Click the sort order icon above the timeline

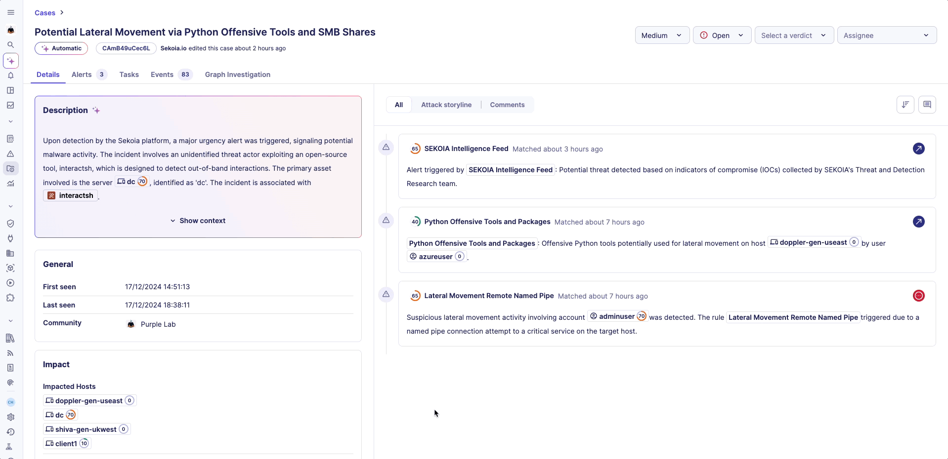tap(905, 105)
